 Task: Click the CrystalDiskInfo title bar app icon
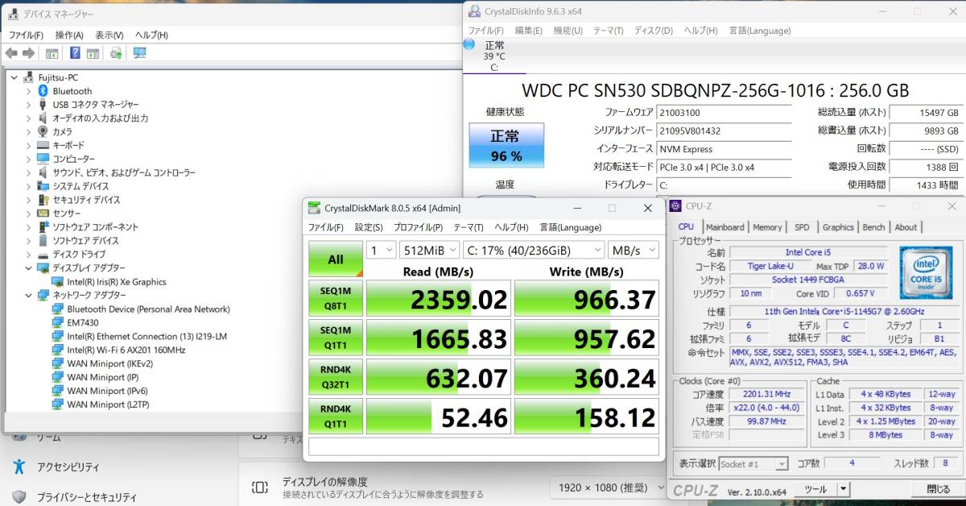[473, 11]
